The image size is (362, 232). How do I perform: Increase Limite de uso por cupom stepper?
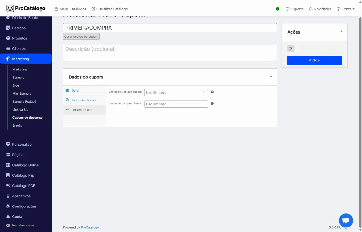tap(204, 91)
